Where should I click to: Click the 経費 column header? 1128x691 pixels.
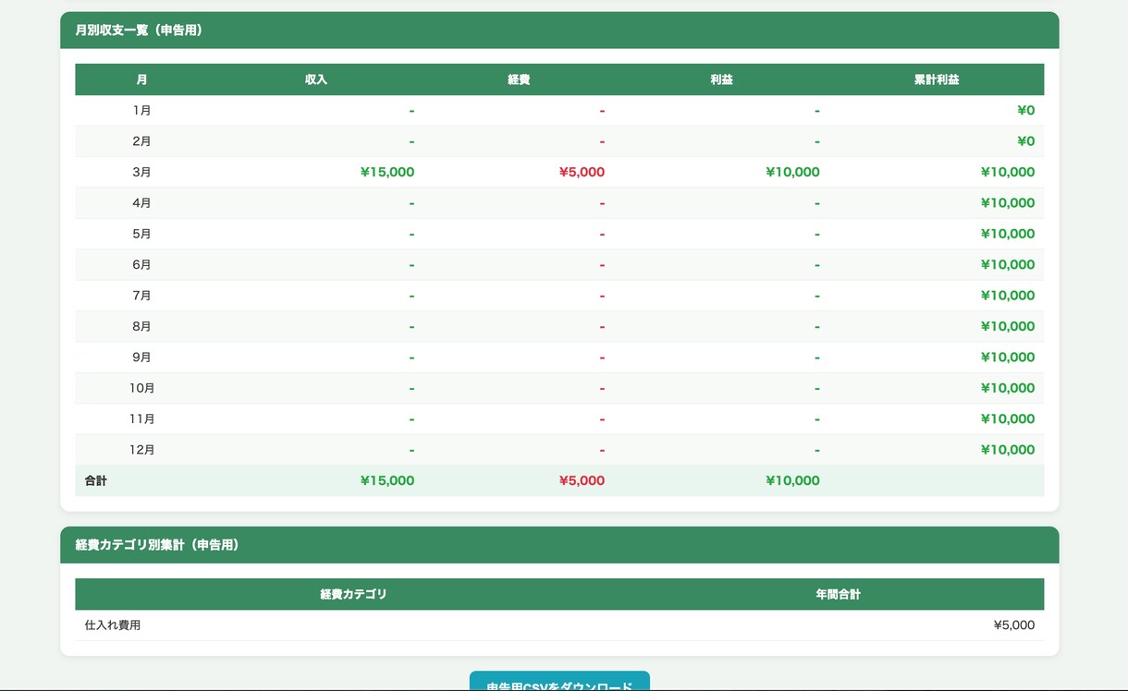coord(519,79)
